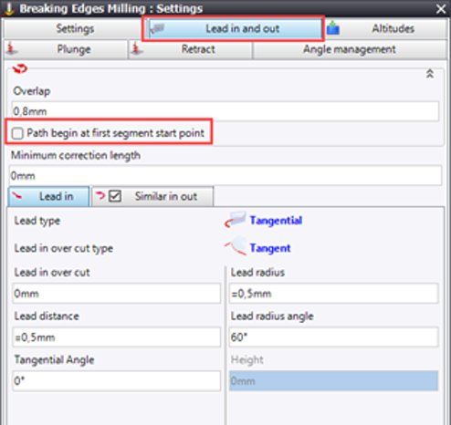This screenshot has width=451, height=425.
Task: Uncheck the Similar in out checkbox
Action: [x=115, y=196]
